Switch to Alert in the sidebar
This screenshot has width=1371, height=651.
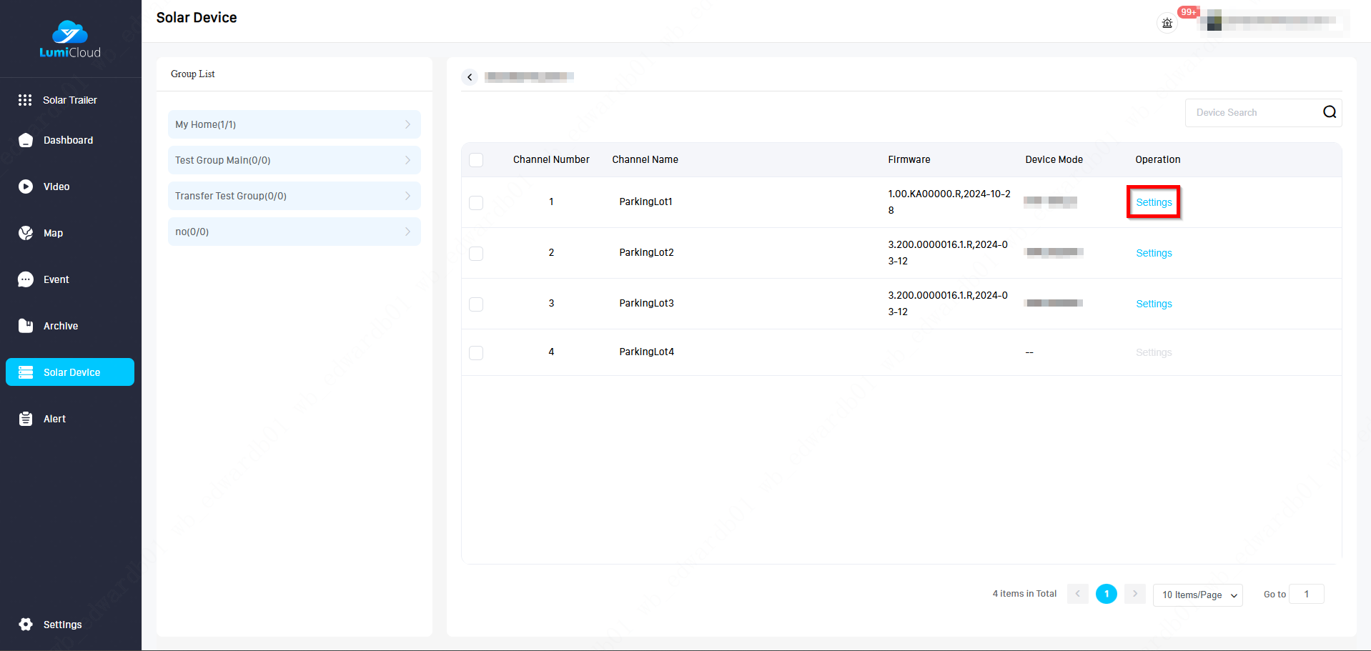pos(54,419)
